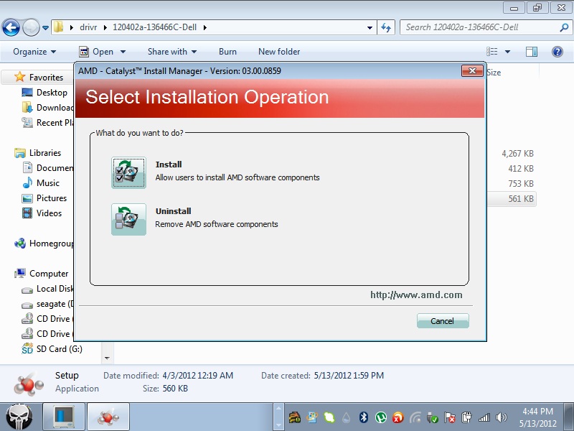
Task: Click the search magnifier icon
Action: [564, 27]
